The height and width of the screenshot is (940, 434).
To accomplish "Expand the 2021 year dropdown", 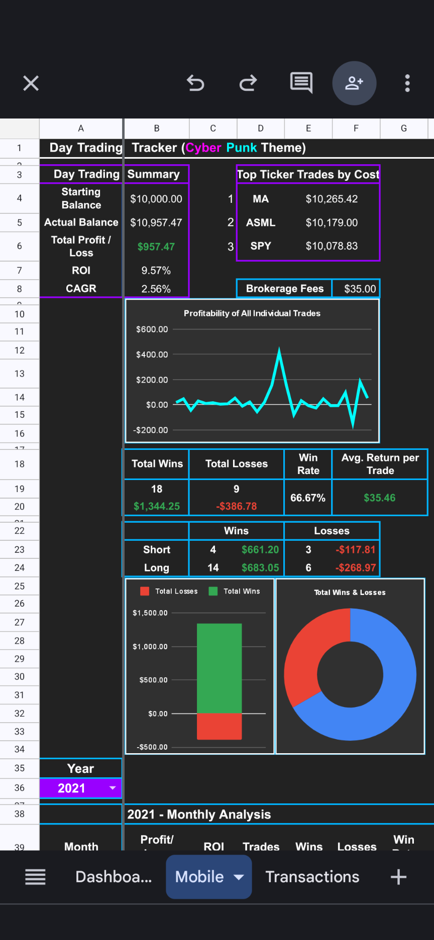I will (113, 788).
